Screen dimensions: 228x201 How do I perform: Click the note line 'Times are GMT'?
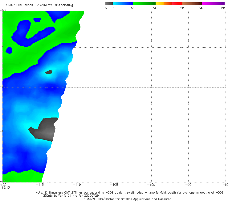[129, 193]
